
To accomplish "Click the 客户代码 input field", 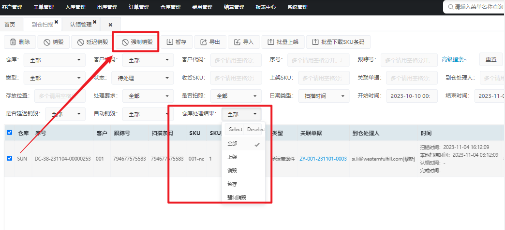I will (x=236, y=60).
